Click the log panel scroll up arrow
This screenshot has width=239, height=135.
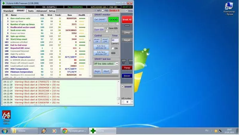(118, 81)
